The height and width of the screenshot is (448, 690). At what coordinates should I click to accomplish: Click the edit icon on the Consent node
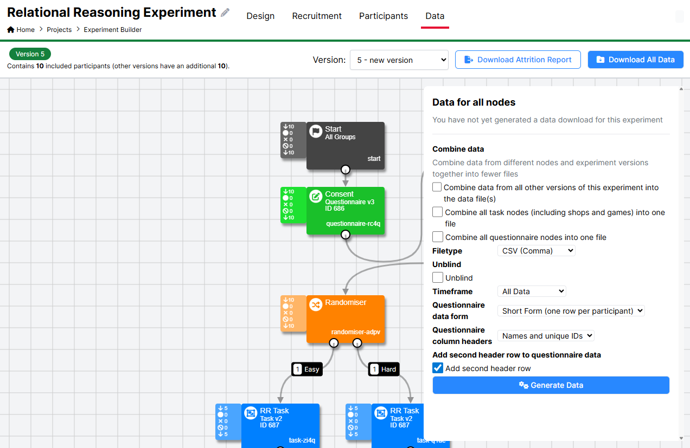point(316,196)
